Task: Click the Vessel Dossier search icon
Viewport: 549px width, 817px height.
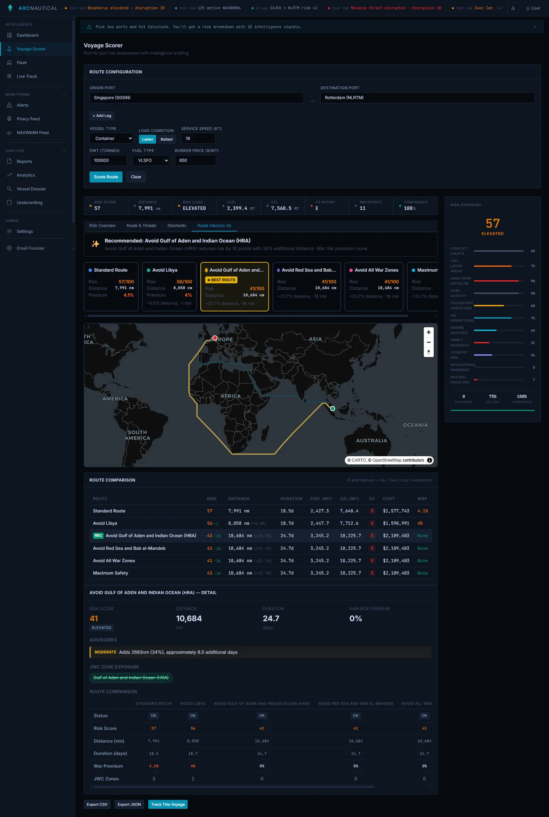Action: tap(9, 189)
